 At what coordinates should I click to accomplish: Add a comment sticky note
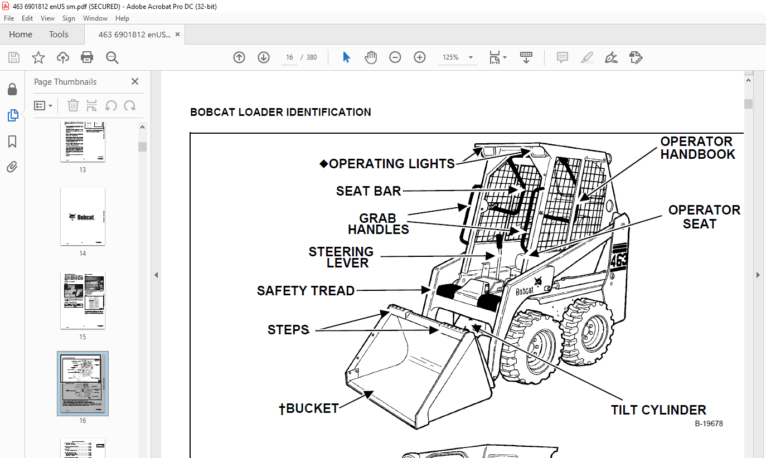pos(563,57)
